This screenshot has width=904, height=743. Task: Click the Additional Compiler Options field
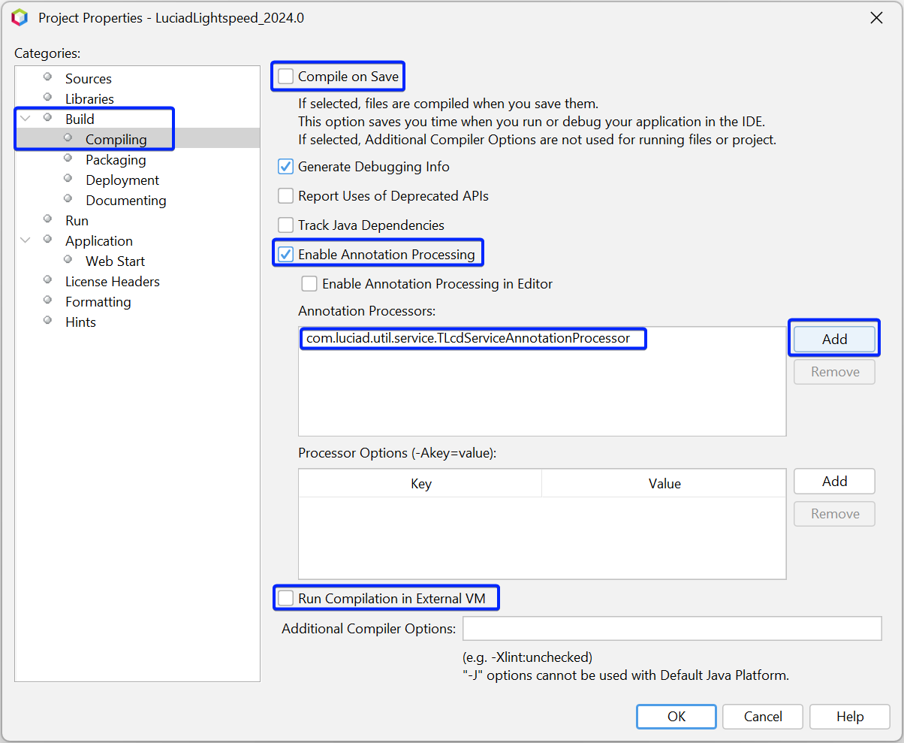[x=672, y=628]
